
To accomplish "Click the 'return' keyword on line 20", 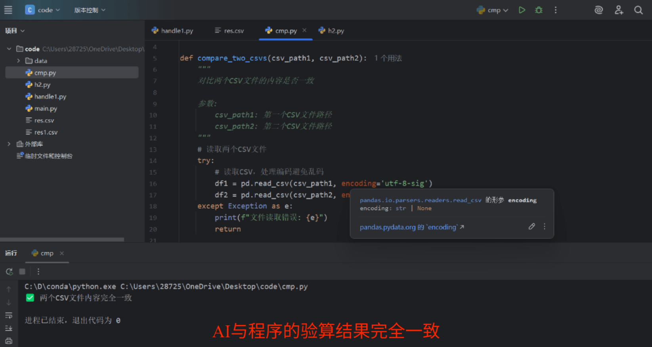I will coord(228,229).
